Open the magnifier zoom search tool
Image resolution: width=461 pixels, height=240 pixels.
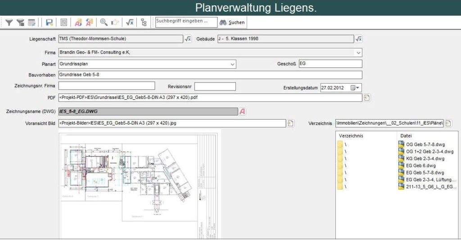point(104,22)
